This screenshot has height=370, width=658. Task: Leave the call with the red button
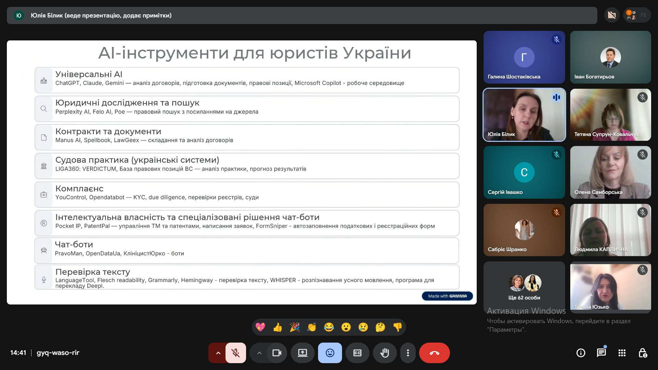435,353
